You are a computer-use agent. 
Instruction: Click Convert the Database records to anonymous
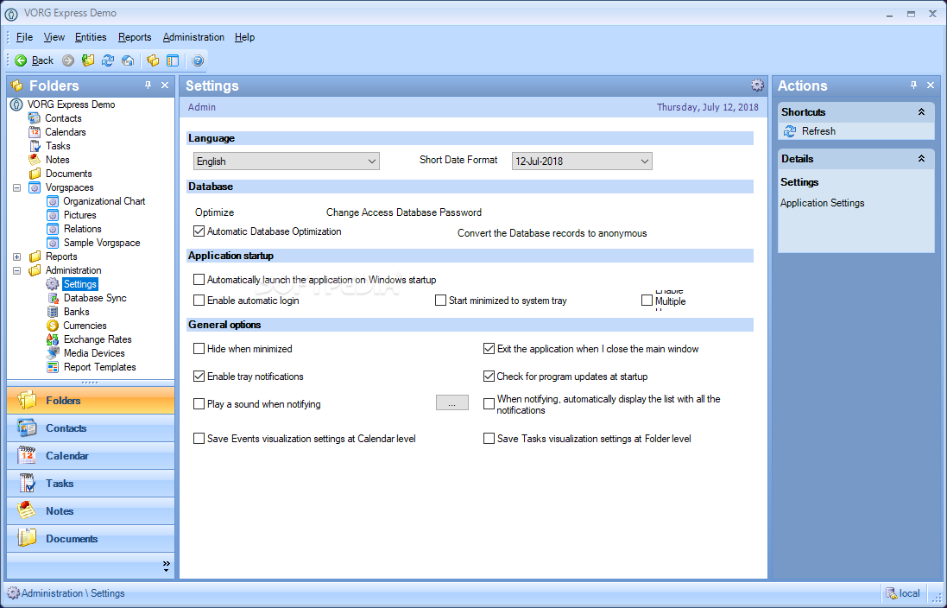552,233
